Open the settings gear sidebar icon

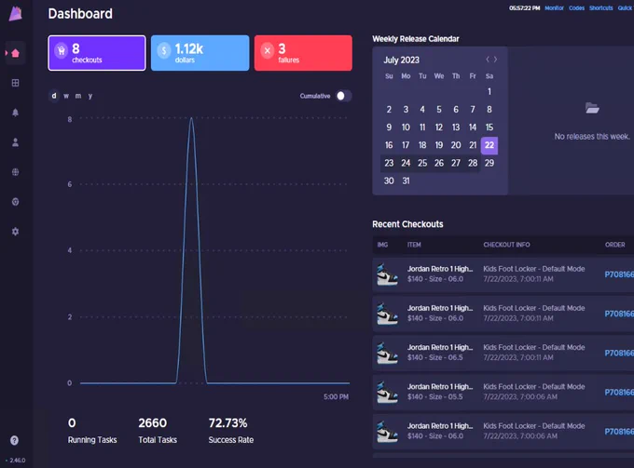(x=15, y=232)
